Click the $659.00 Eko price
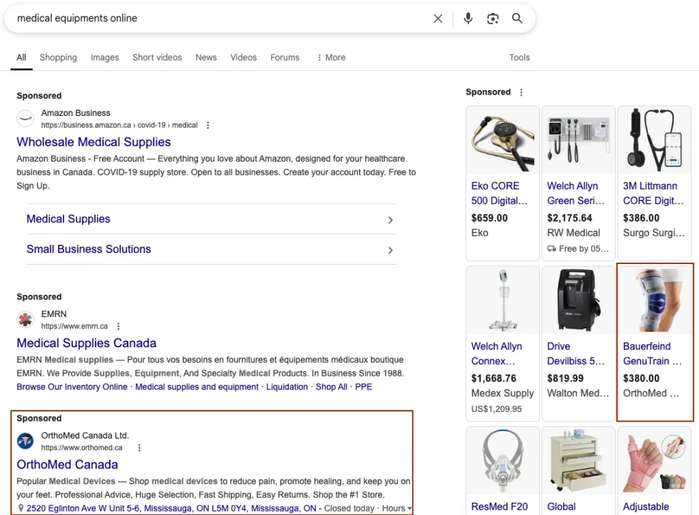699x515 pixels. 489,218
